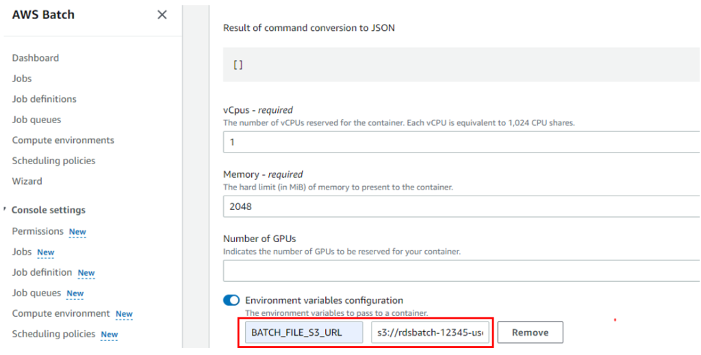Open Job definitions page
This screenshot has width=701, height=355.
coord(44,99)
